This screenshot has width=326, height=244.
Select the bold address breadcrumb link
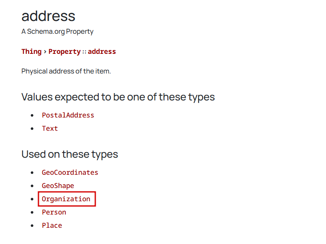tap(102, 52)
